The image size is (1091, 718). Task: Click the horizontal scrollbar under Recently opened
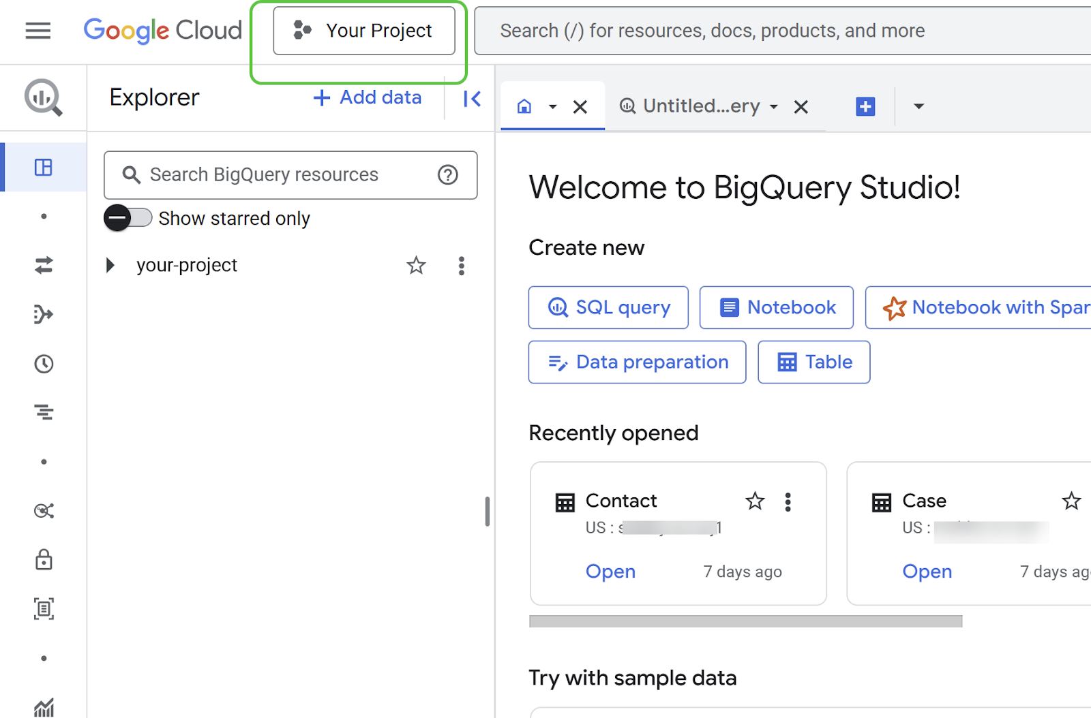click(746, 621)
